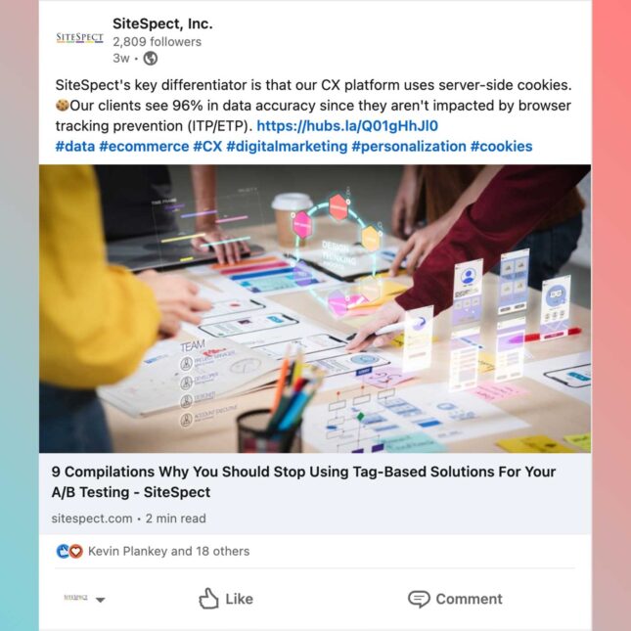Like the SiteSpect post
The width and height of the screenshot is (631, 631).
pyautogui.click(x=226, y=599)
